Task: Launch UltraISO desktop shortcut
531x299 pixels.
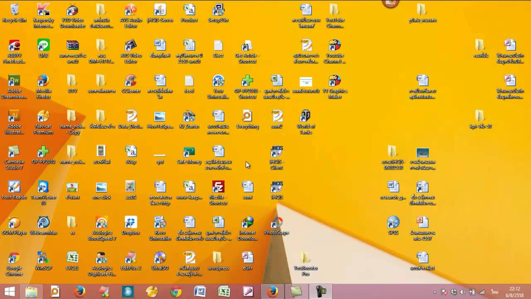Action: tap(160, 261)
